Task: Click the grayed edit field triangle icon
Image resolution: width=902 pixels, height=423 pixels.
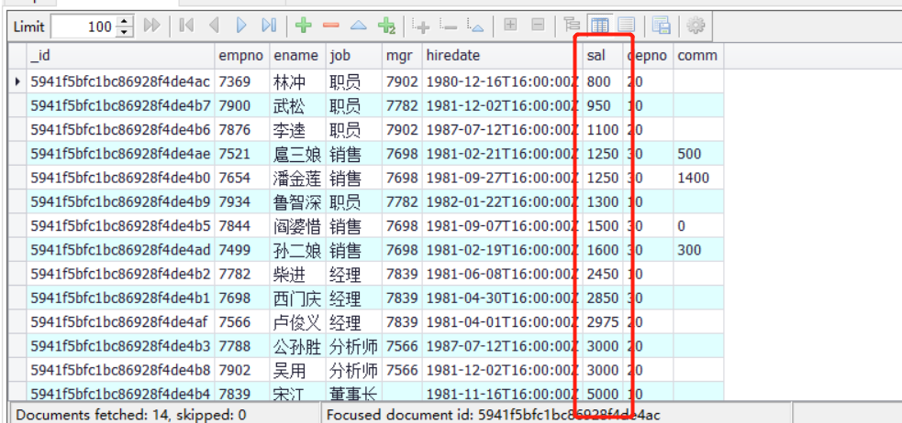Action: point(475,26)
